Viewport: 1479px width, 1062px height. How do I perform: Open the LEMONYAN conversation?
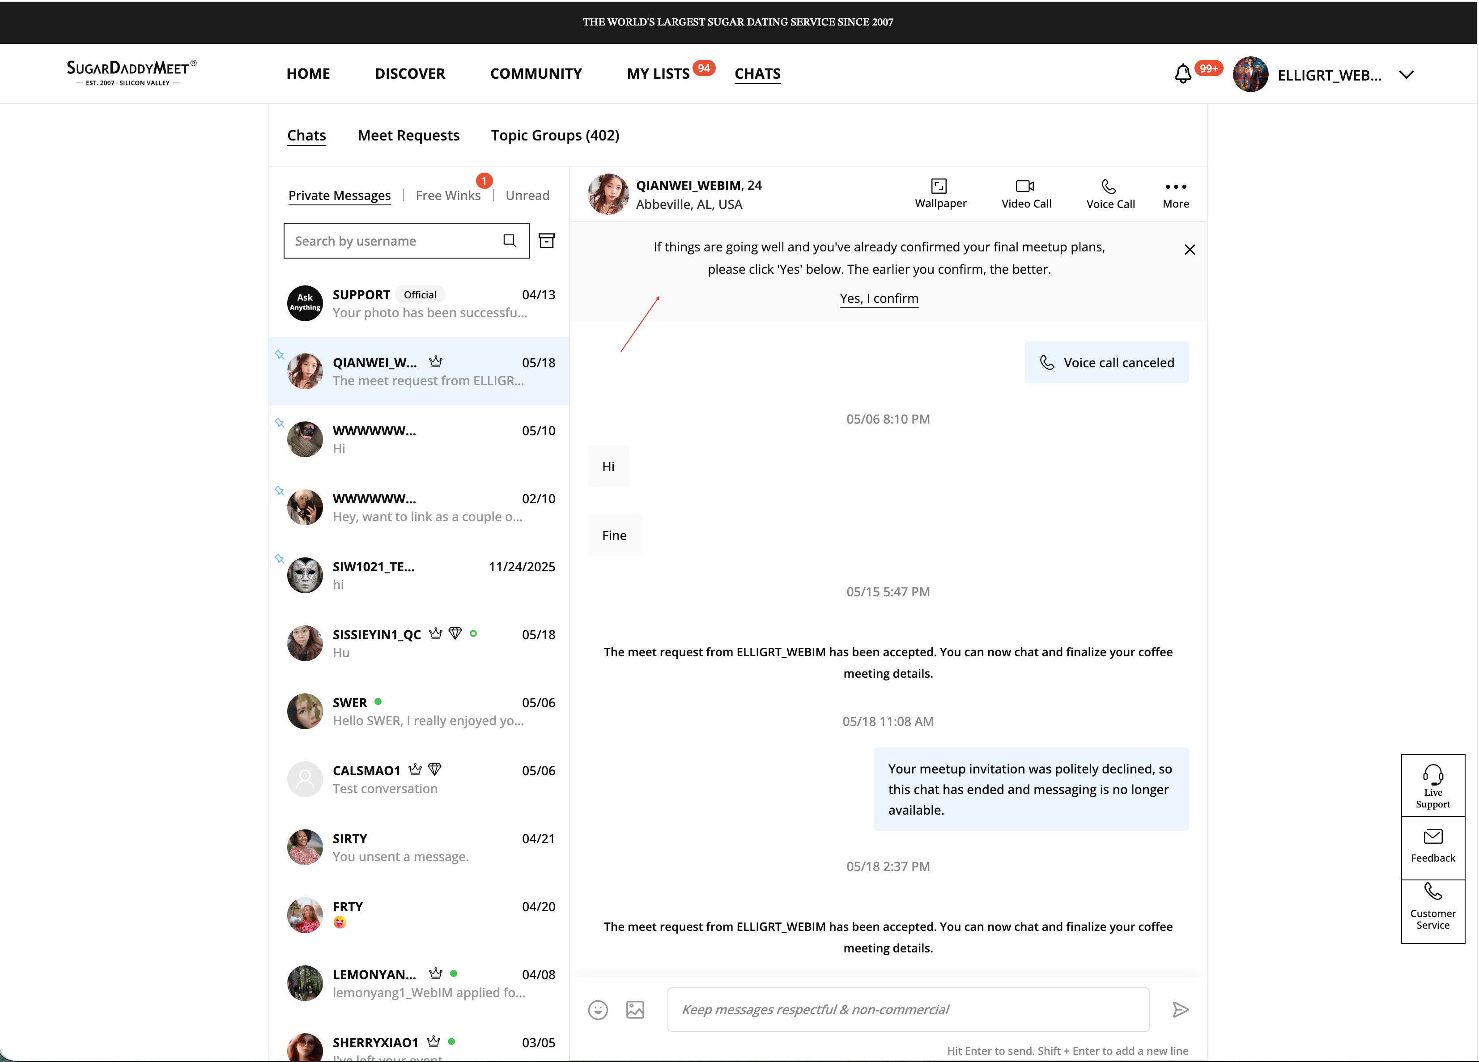[419, 983]
